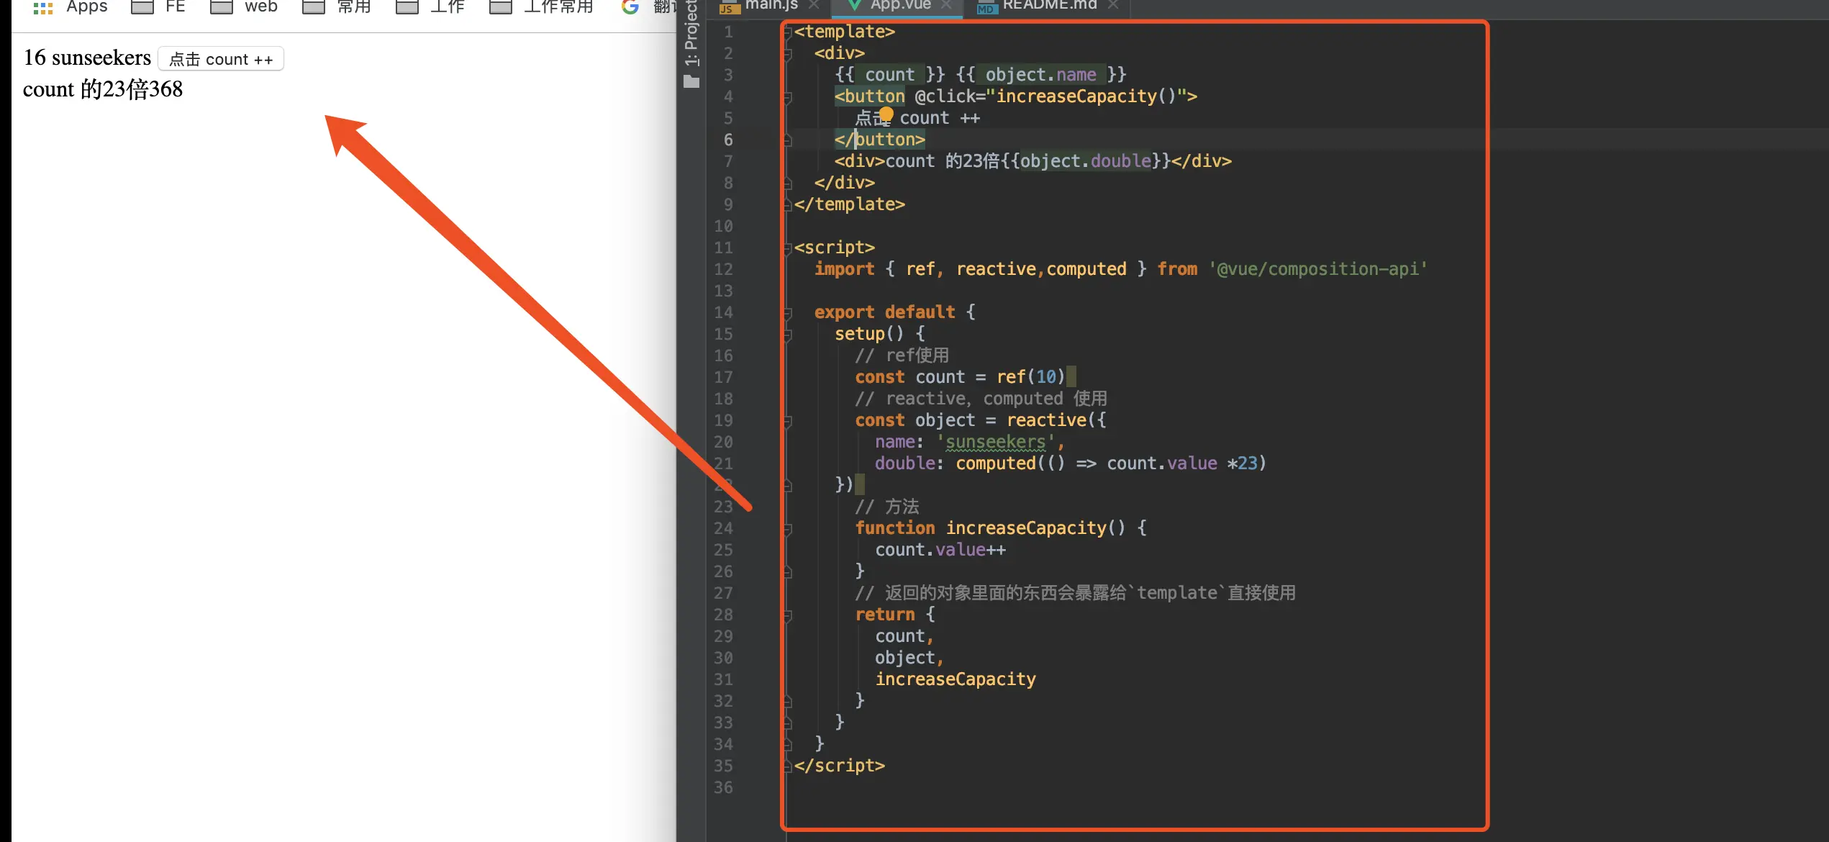The height and width of the screenshot is (842, 1829).
Task: Open the Apps grid icon in bookmarks bar
Action: [43, 8]
